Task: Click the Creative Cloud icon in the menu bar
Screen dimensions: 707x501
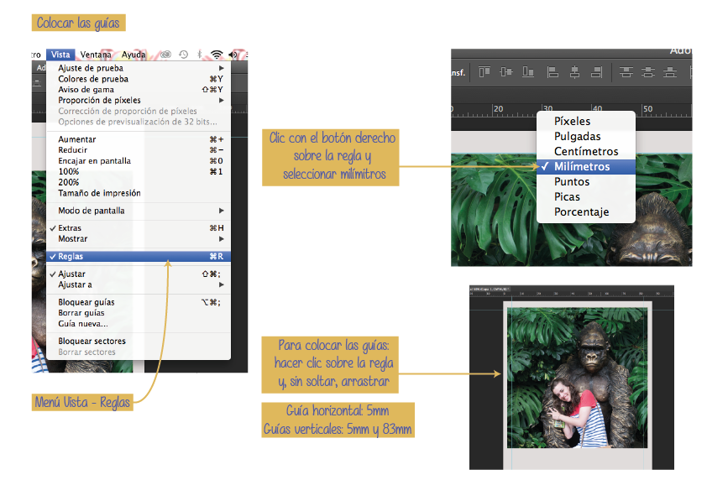Action: (x=166, y=55)
